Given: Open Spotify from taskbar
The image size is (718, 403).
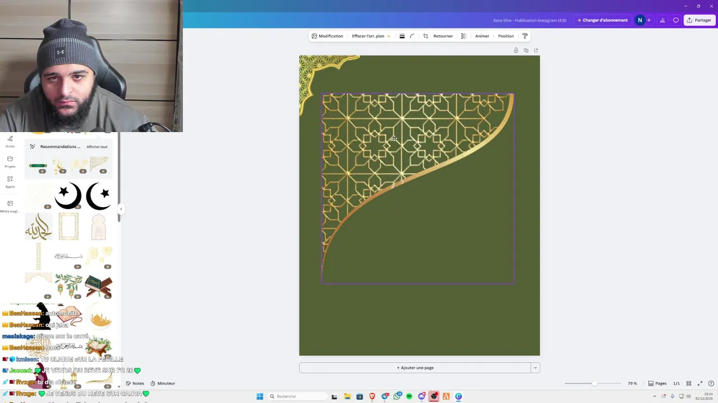Looking at the screenshot, I should click(409, 396).
